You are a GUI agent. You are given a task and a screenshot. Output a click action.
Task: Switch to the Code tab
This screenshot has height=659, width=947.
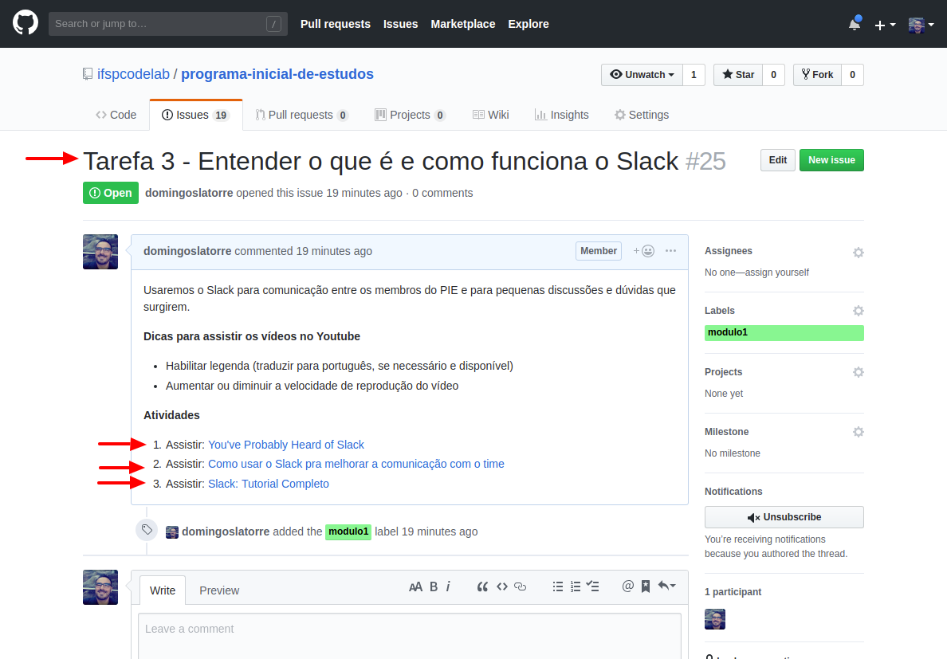pos(116,115)
